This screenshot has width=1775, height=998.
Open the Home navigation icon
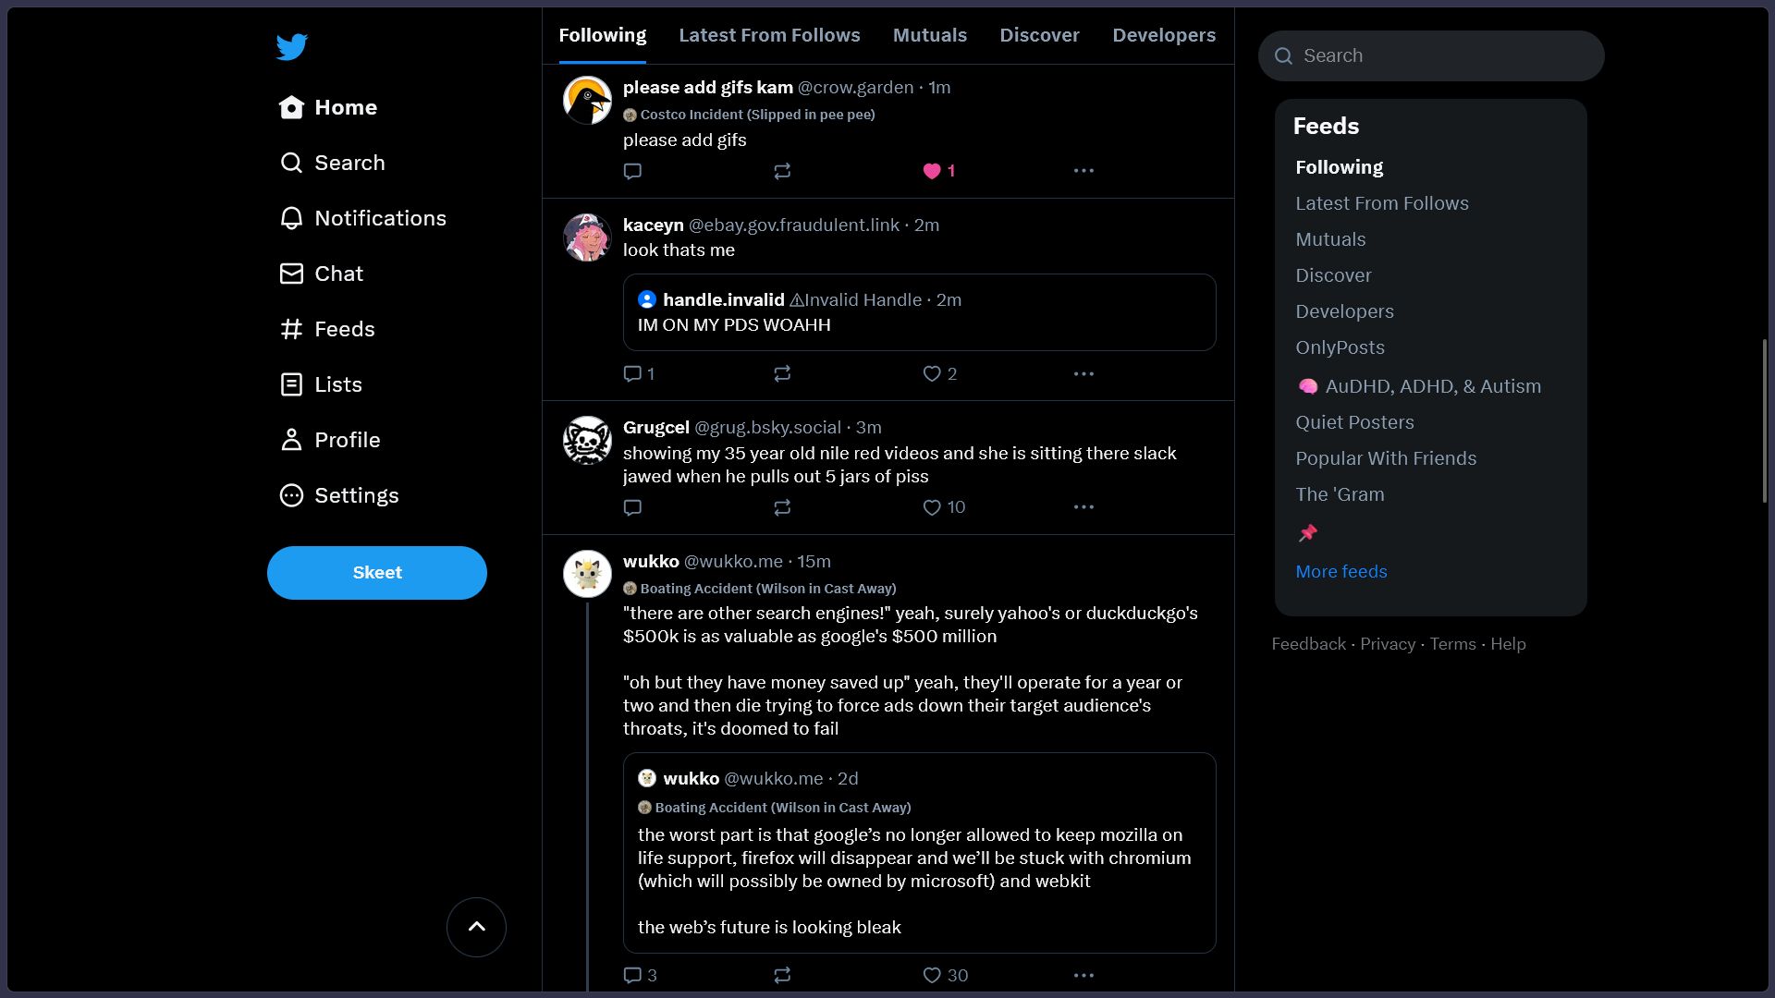290,107
